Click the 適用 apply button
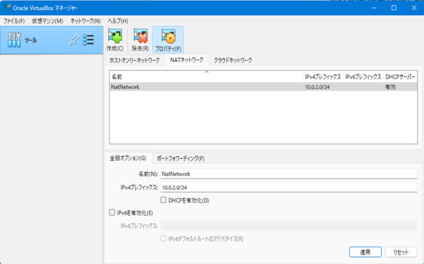Screen dimensions: 424x264 click(x=365, y=252)
